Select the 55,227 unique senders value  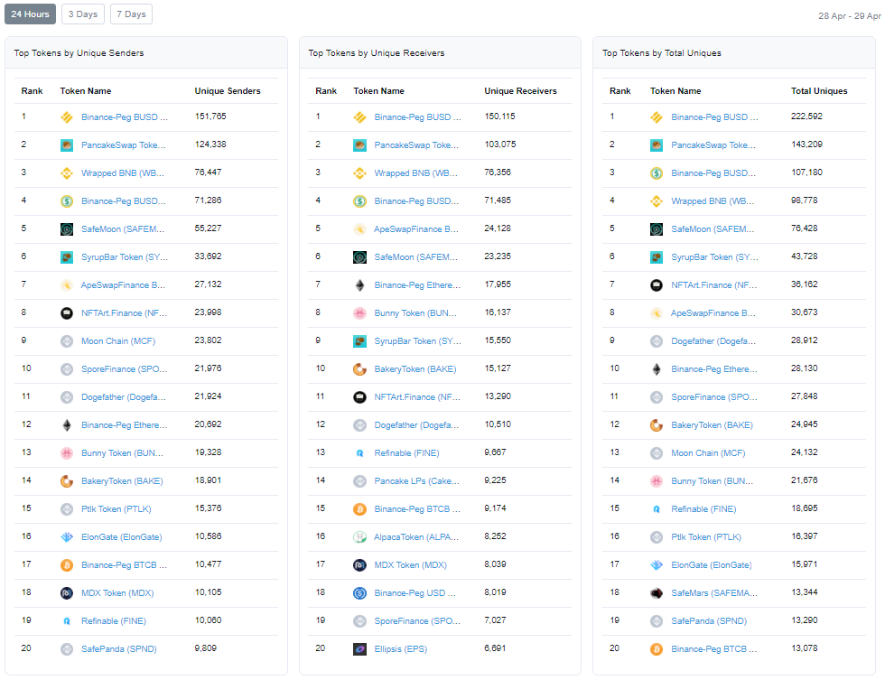click(208, 228)
